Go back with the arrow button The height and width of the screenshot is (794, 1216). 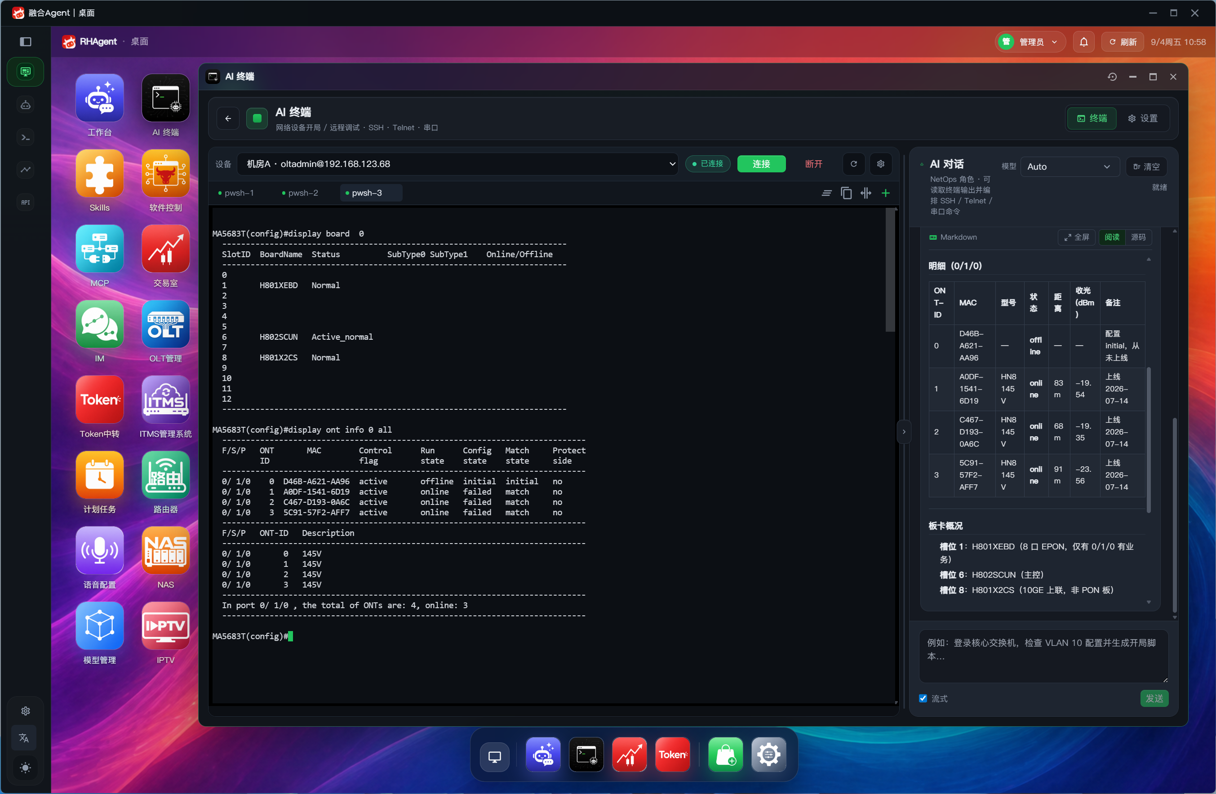(228, 118)
